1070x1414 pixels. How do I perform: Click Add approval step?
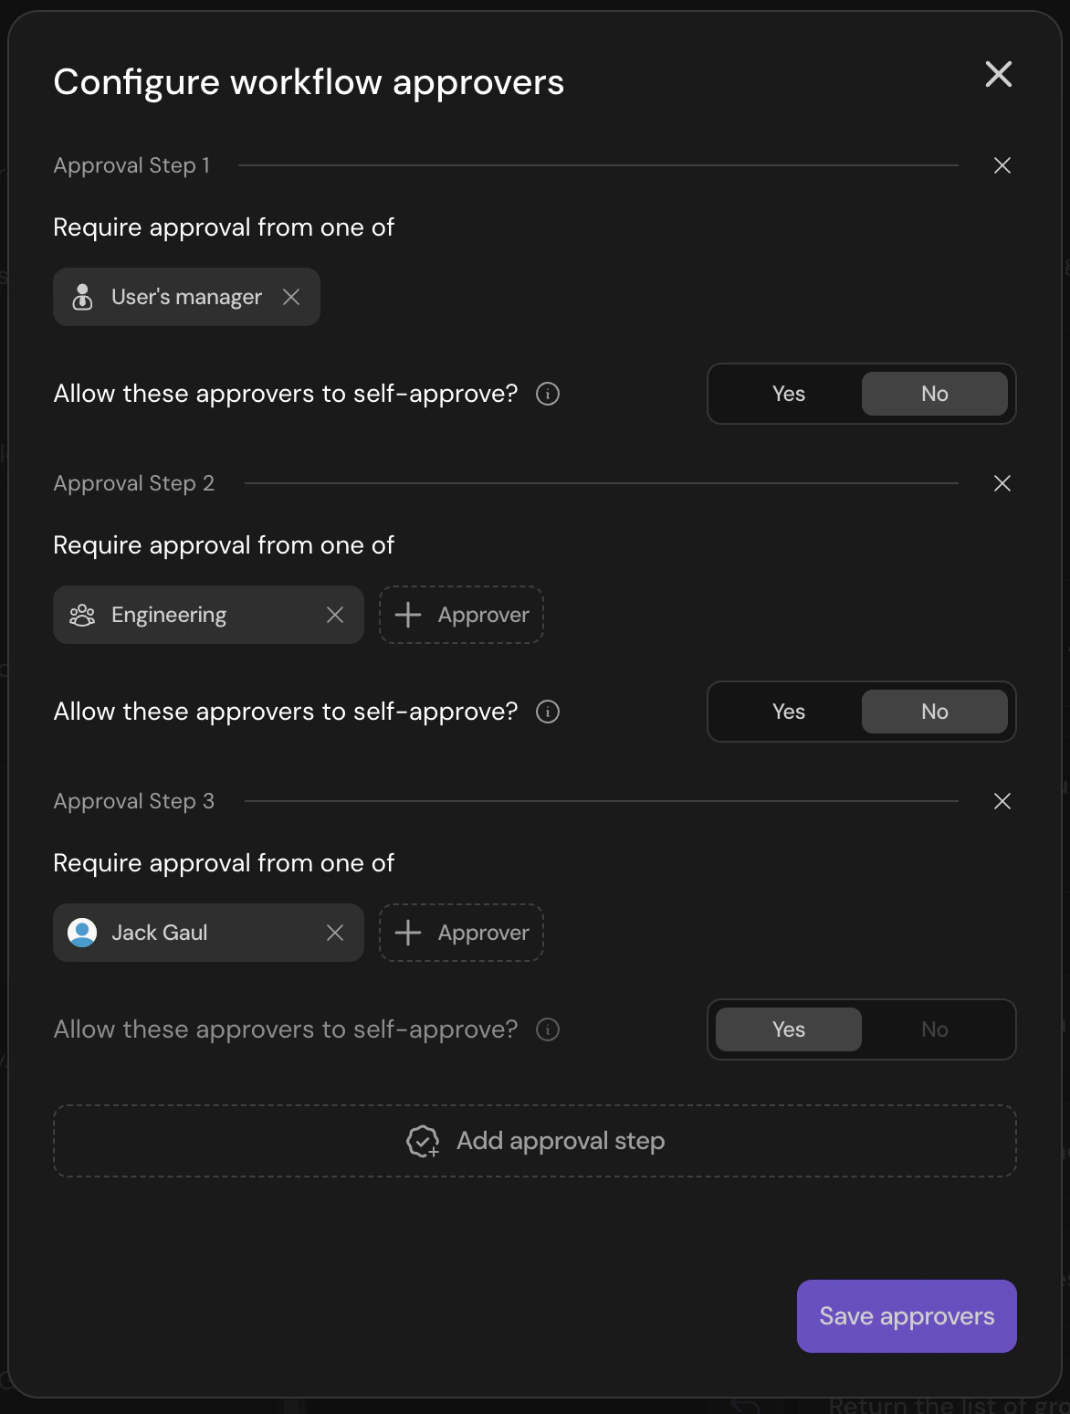click(535, 1141)
